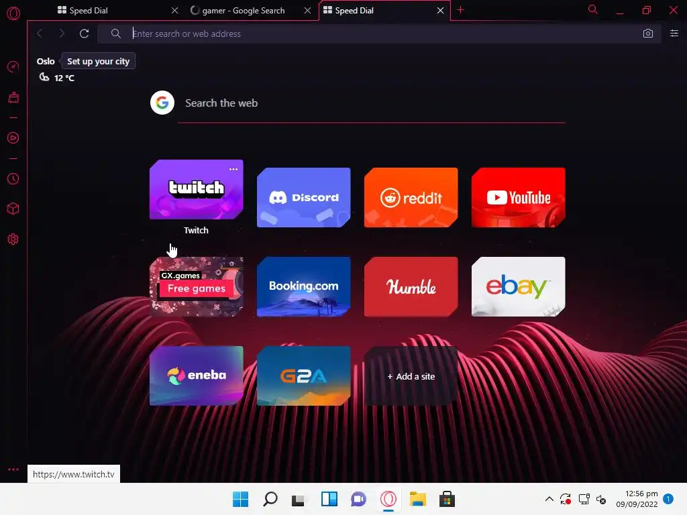Open the YouTube speed dial tile

[519, 198]
